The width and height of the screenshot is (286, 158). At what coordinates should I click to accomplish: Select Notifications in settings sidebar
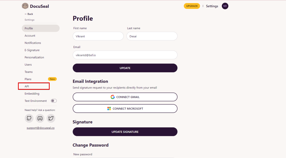[x=33, y=43]
